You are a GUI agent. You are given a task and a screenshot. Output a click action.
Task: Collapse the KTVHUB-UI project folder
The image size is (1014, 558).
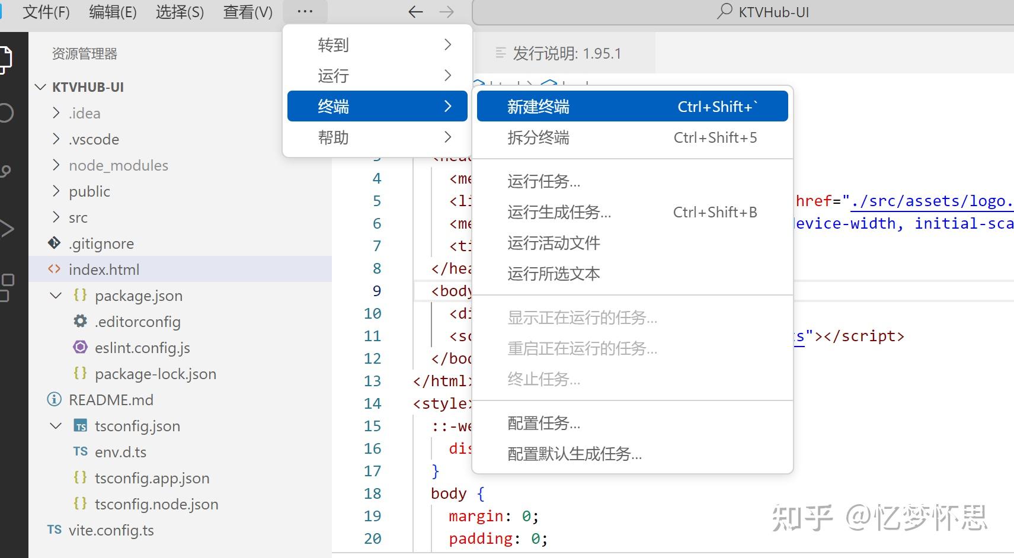pyautogui.click(x=40, y=86)
